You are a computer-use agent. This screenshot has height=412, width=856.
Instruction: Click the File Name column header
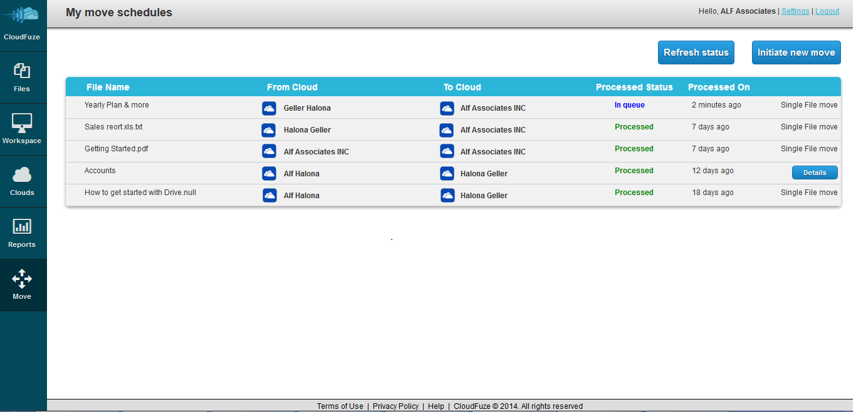[108, 87]
